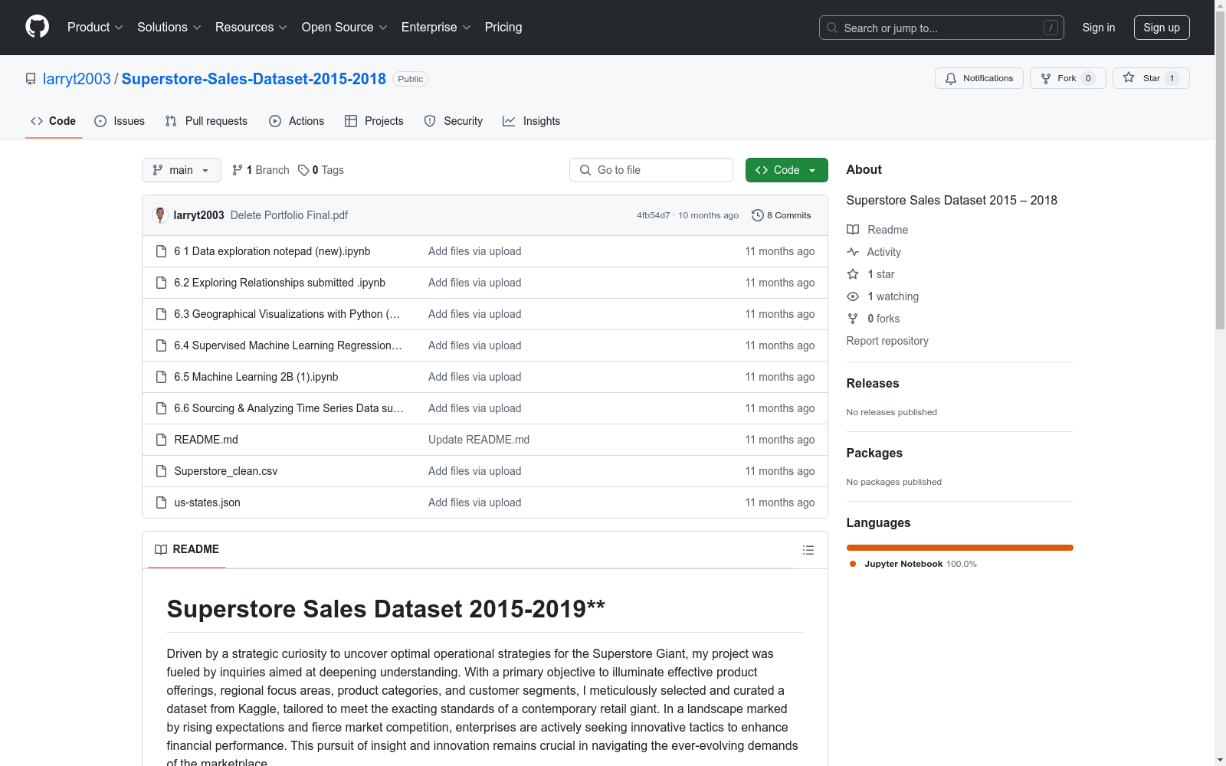Open the Actions tab
This screenshot has height=766, width=1226.
tap(297, 121)
